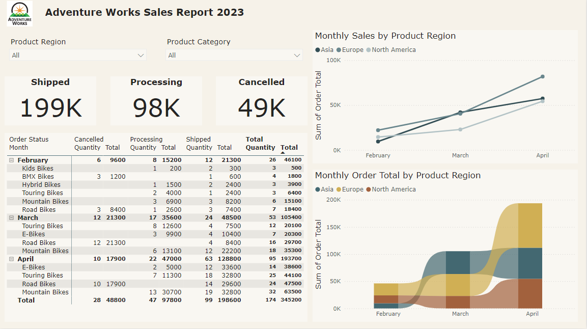Image resolution: width=587 pixels, height=329 pixels.
Task: Collapse the April row group
Action: (12, 259)
